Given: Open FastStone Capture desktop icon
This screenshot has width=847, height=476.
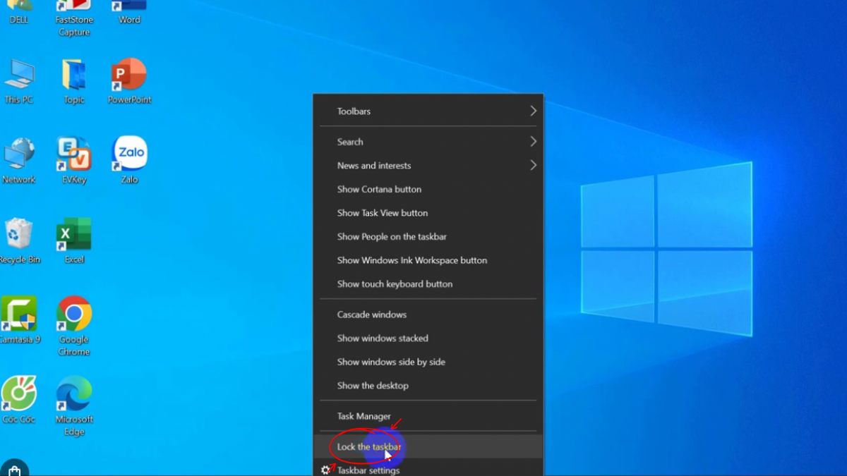Looking at the screenshot, I should [x=73, y=18].
